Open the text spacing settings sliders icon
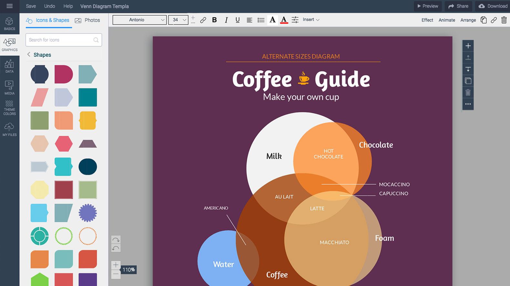 pos(295,20)
